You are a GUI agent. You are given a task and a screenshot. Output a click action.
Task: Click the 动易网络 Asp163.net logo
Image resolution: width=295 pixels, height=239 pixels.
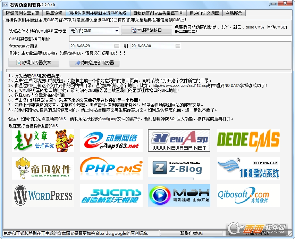(111, 141)
